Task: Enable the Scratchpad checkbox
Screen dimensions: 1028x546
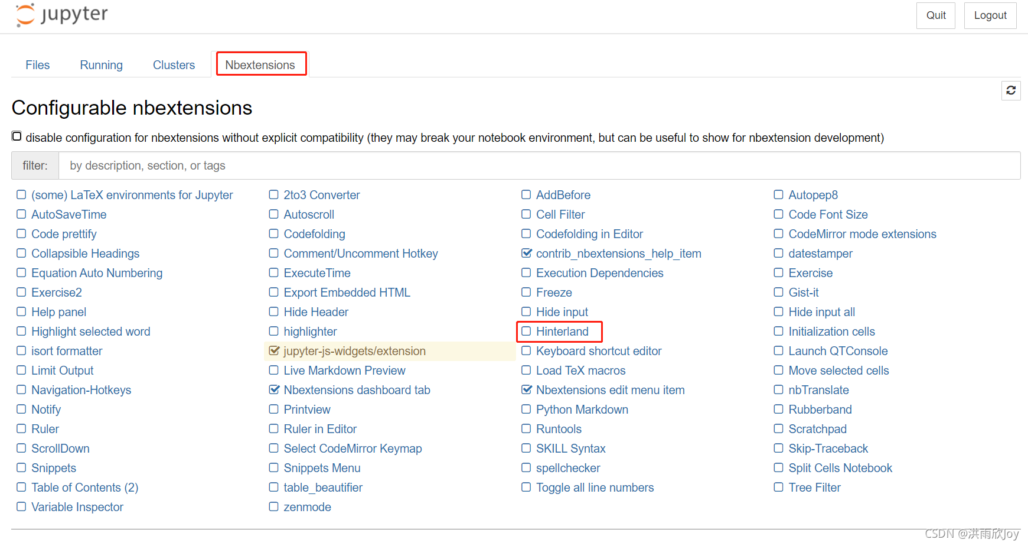Action: (x=779, y=428)
